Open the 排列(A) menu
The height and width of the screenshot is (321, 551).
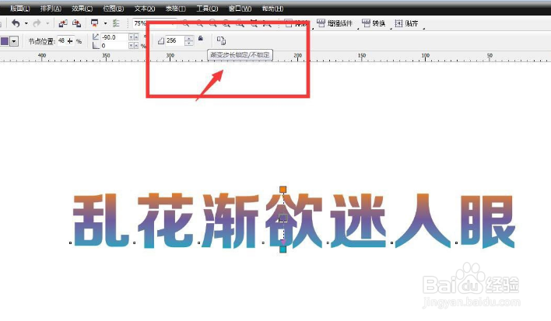(x=51, y=9)
